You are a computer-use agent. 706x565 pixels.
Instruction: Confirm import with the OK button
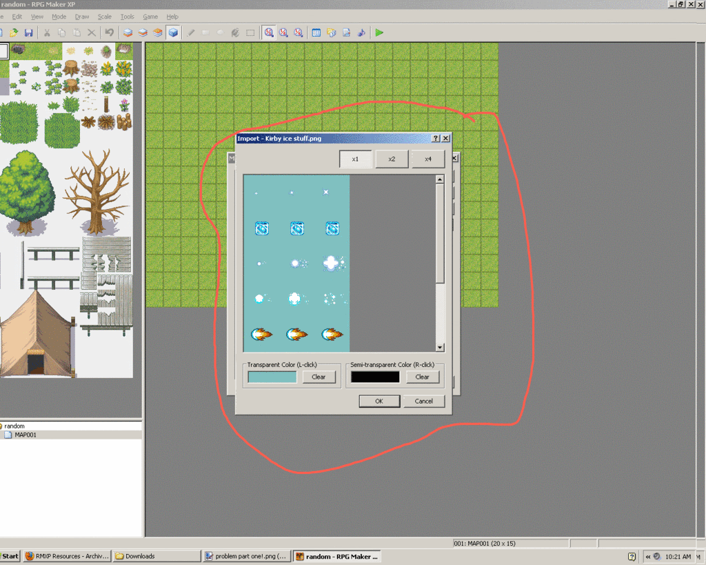379,401
